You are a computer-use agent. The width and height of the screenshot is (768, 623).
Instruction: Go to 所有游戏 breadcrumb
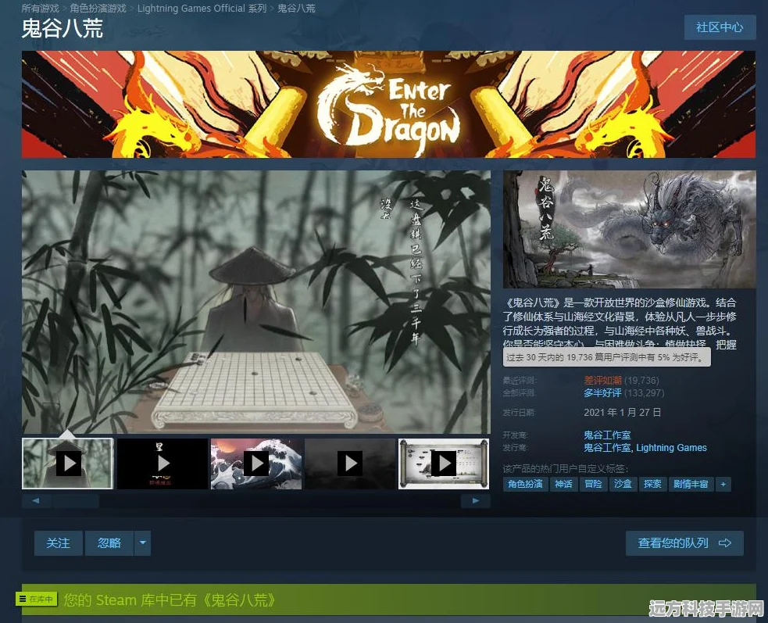(40, 9)
